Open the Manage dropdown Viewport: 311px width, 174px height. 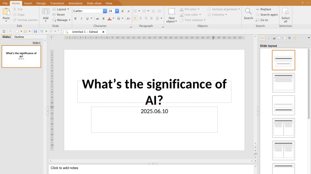[61, 20]
